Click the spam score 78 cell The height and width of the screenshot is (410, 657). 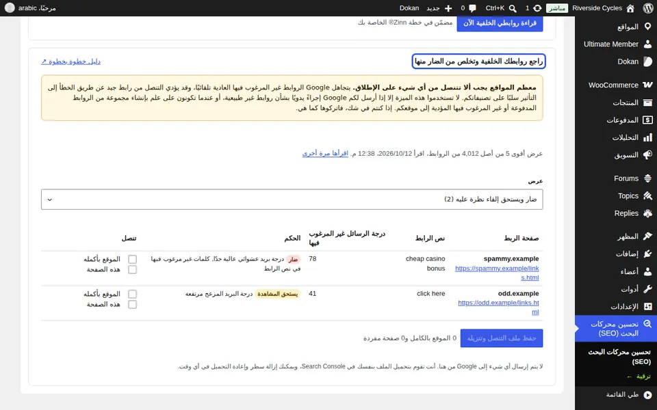313,258
